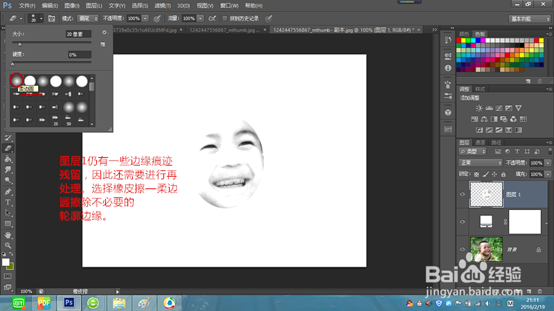Open the tool preset picker arrow
The image size is (554, 311).
click(21, 19)
